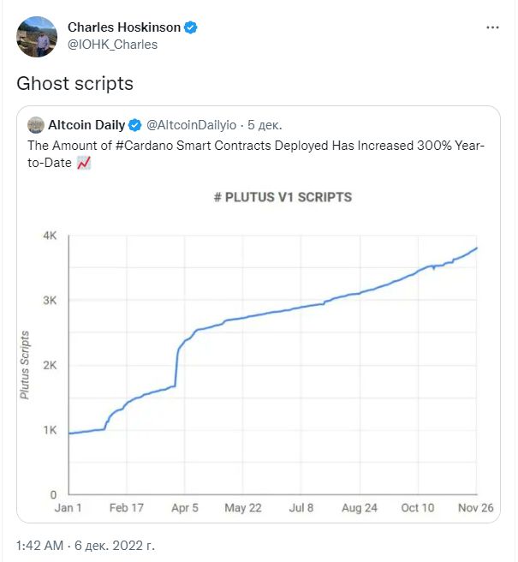Open Charles Hoskinson's profile avatar
This screenshot has width=518, height=562.
click(x=37, y=37)
